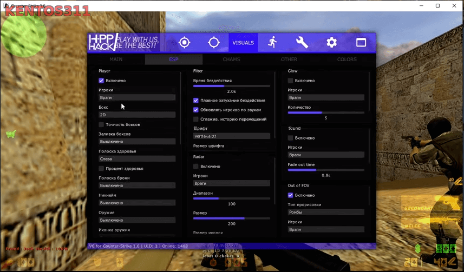Click the thin crosshair icon in header
The image size is (464, 272).
click(214, 43)
